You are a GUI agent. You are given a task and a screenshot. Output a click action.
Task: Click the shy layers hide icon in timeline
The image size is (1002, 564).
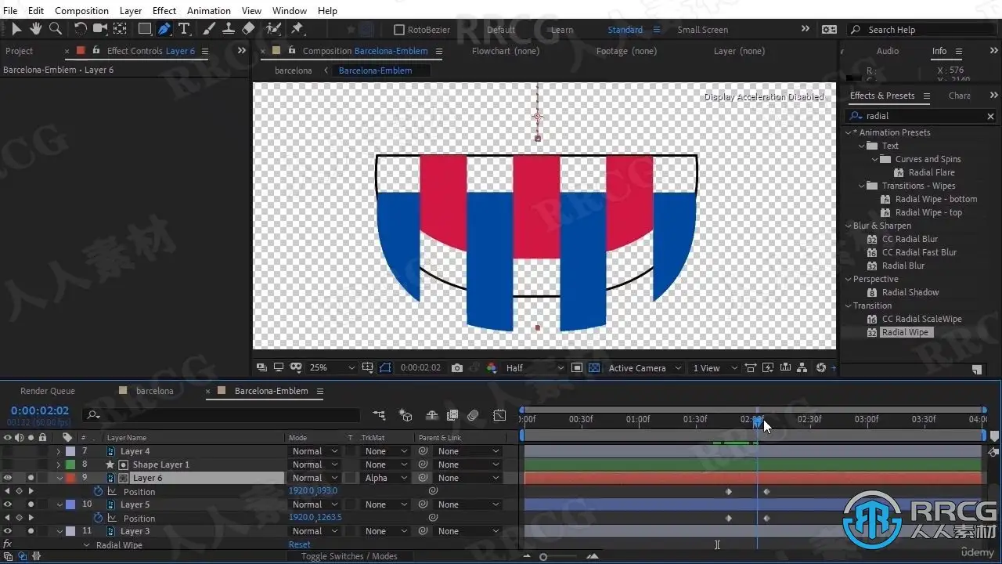click(431, 415)
